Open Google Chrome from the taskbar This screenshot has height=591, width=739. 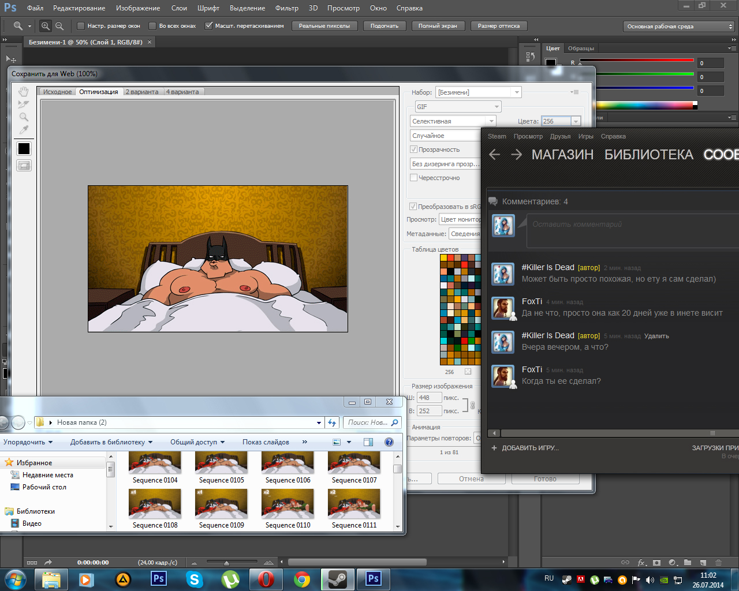click(x=302, y=579)
